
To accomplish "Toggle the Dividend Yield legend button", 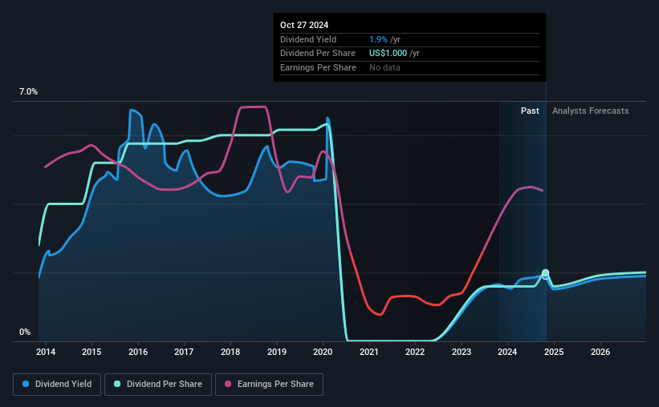I will (x=57, y=385).
